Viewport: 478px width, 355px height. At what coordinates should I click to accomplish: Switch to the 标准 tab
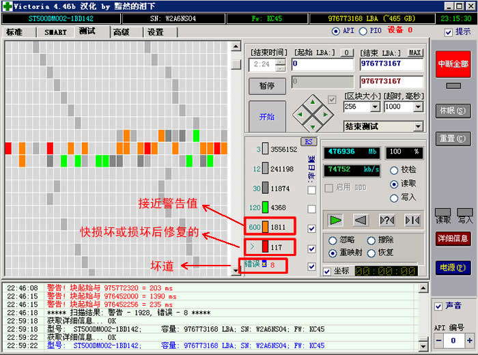(14, 32)
